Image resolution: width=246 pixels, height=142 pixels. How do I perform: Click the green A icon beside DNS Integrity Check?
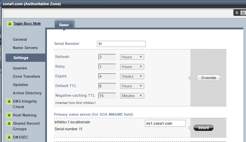point(9,102)
